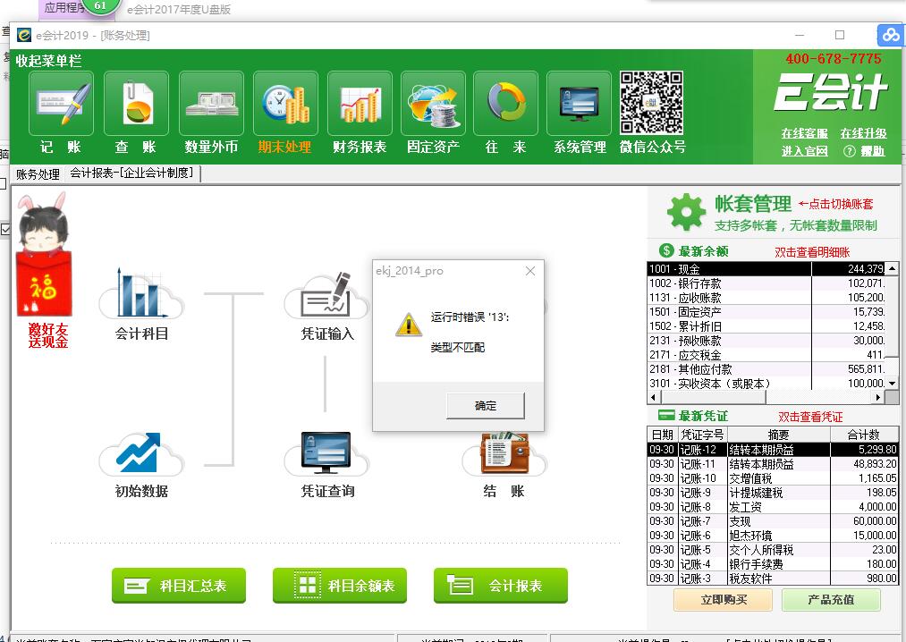
Task: Open the 凭证查询 voucher query icon
Action: click(326, 453)
